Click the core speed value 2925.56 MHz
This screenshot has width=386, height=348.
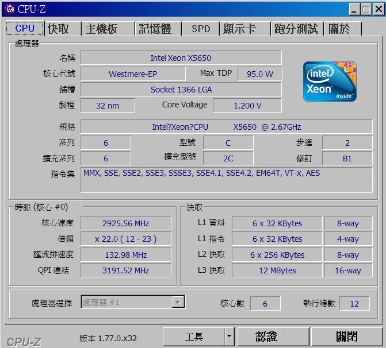pyautogui.click(x=126, y=223)
